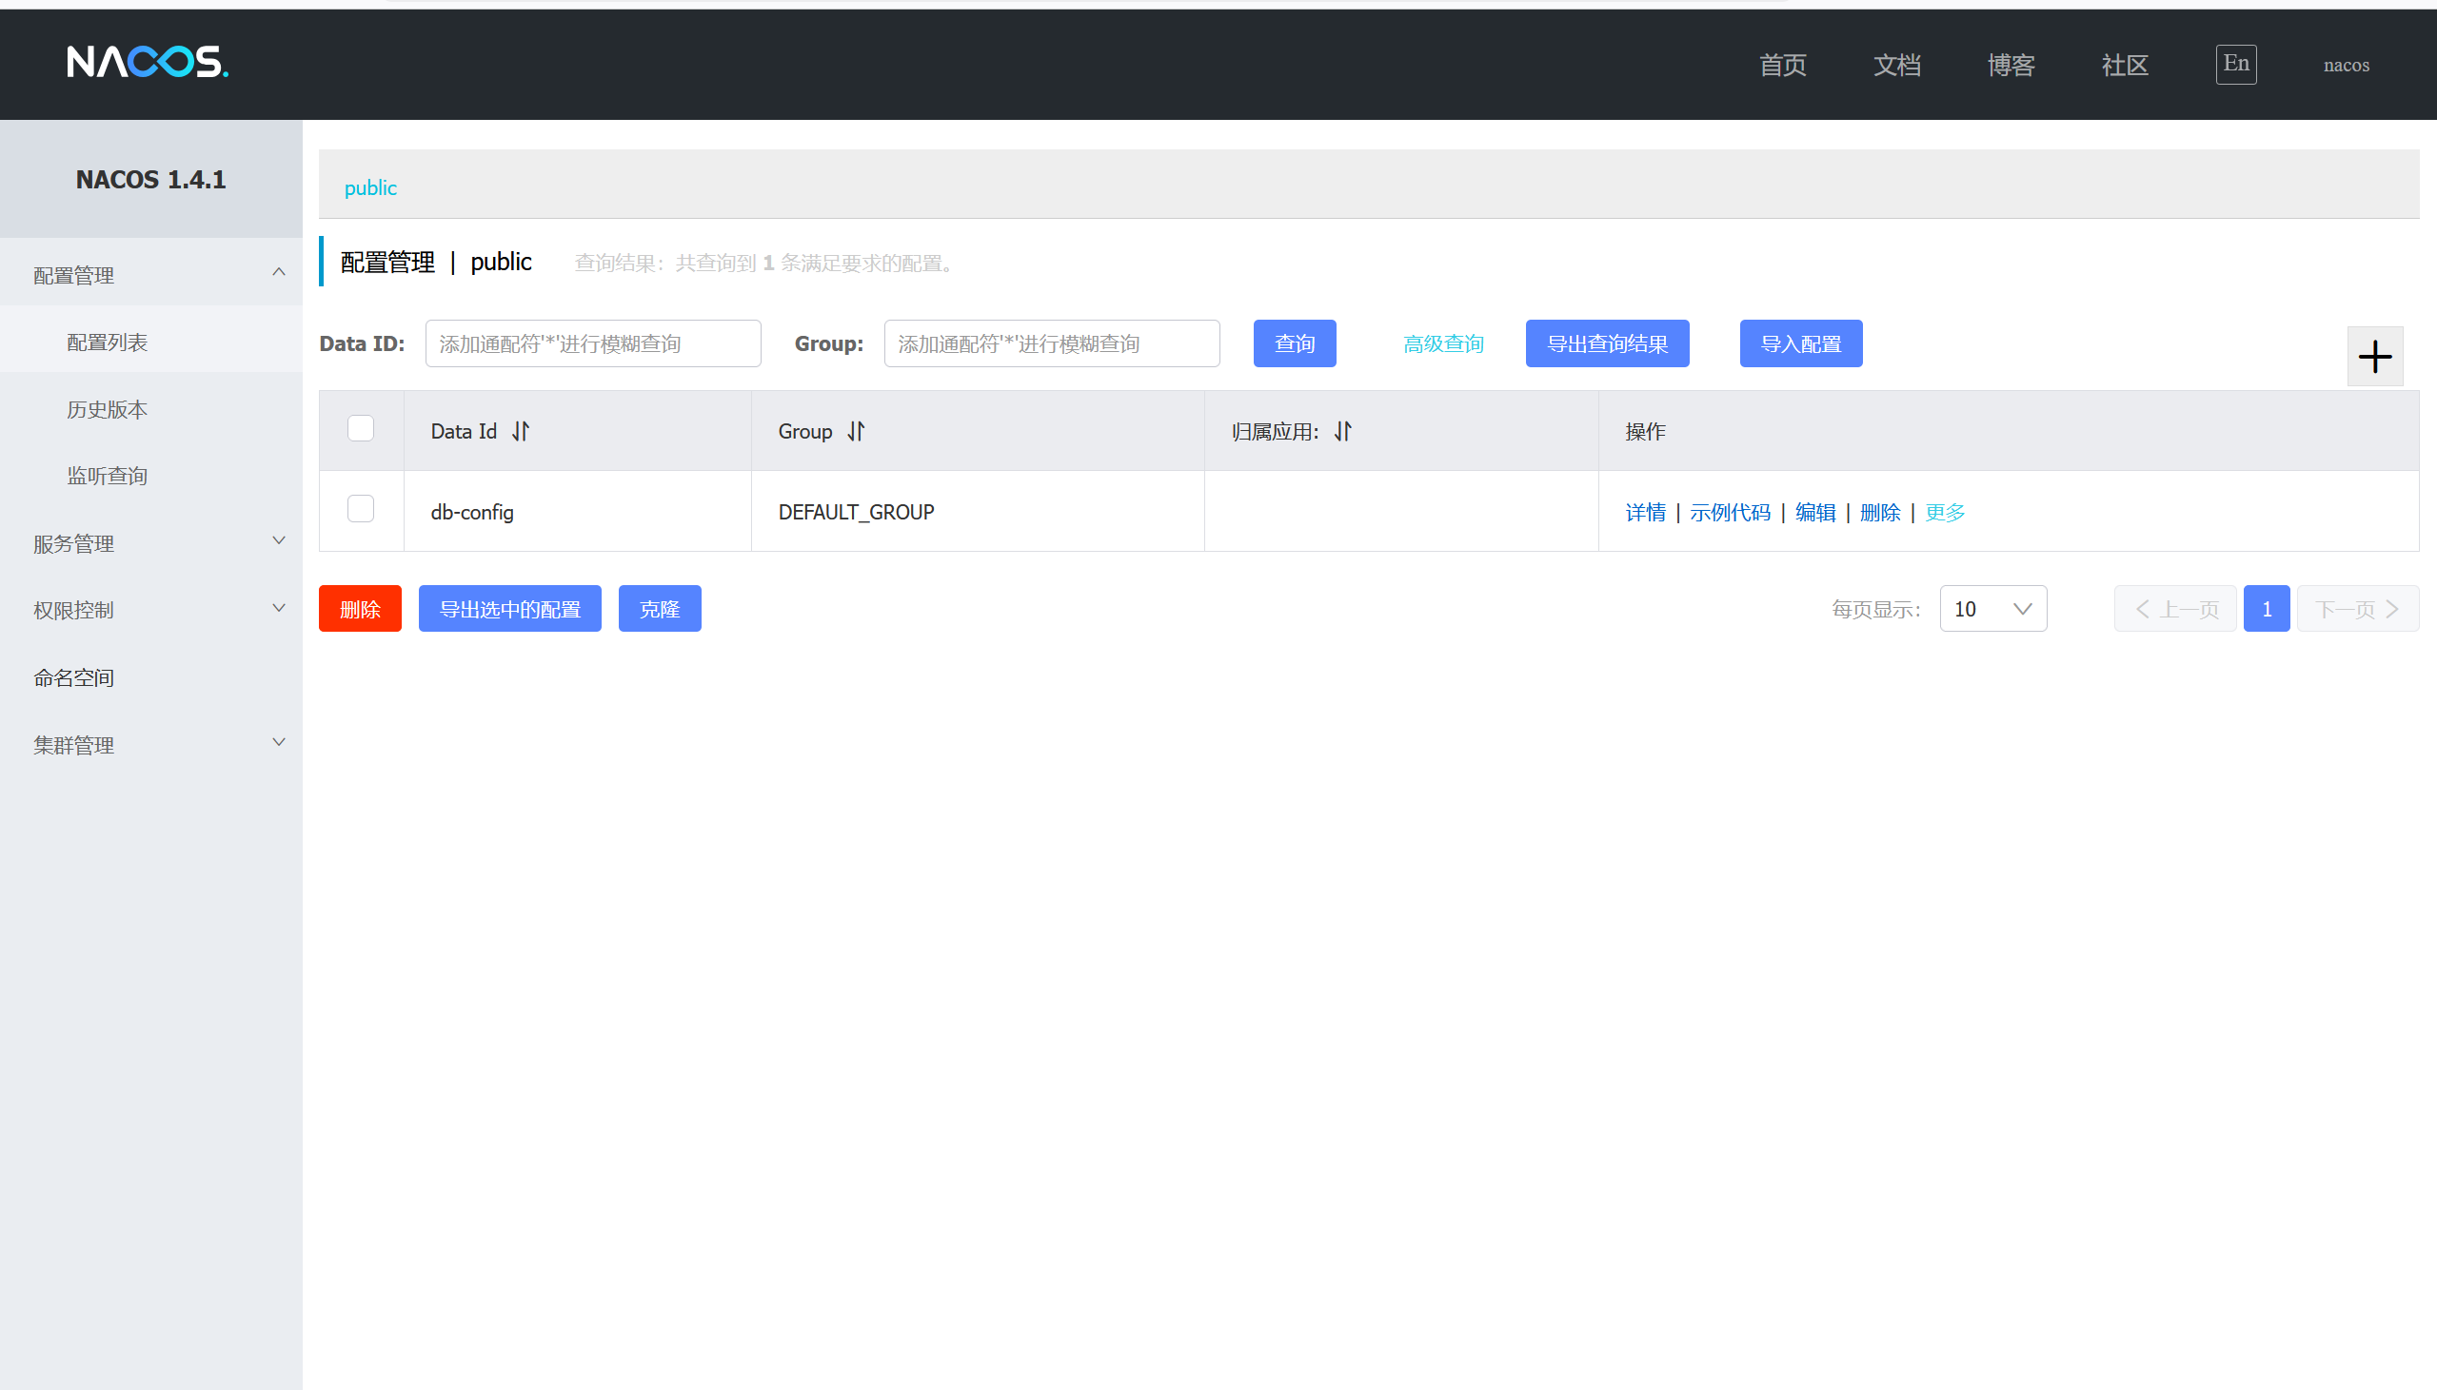Toggle select-all checkbox in table header
Screen dimensions: 2437x1390
point(361,429)
